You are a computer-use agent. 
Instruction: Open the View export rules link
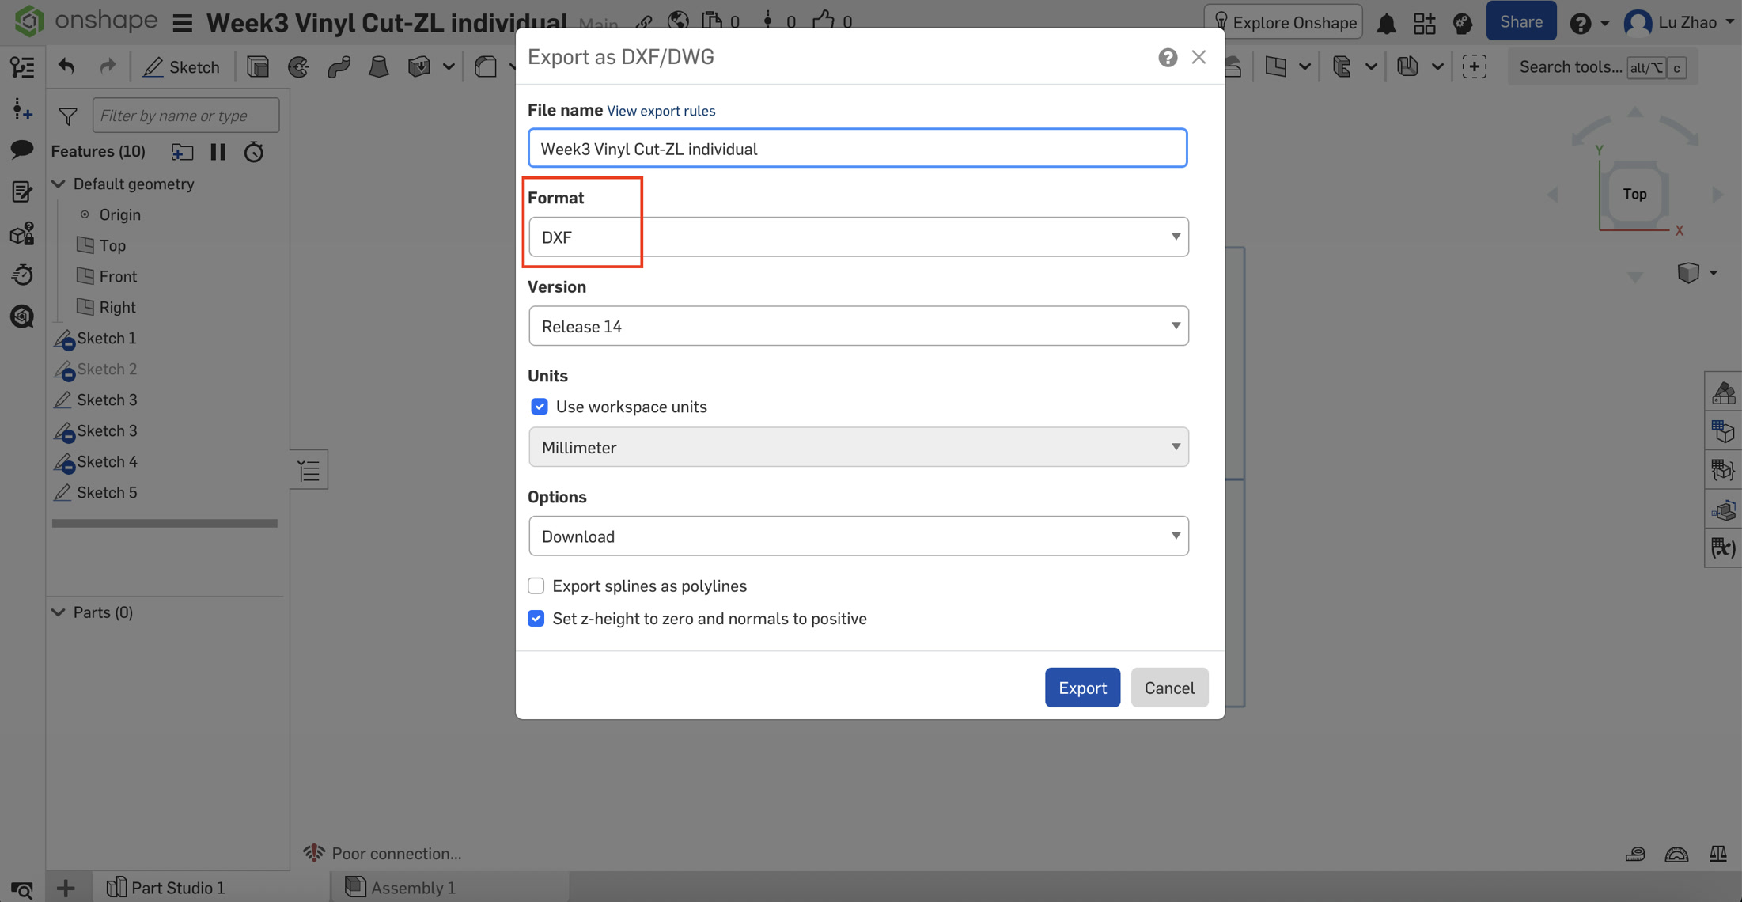pos(661,111)
